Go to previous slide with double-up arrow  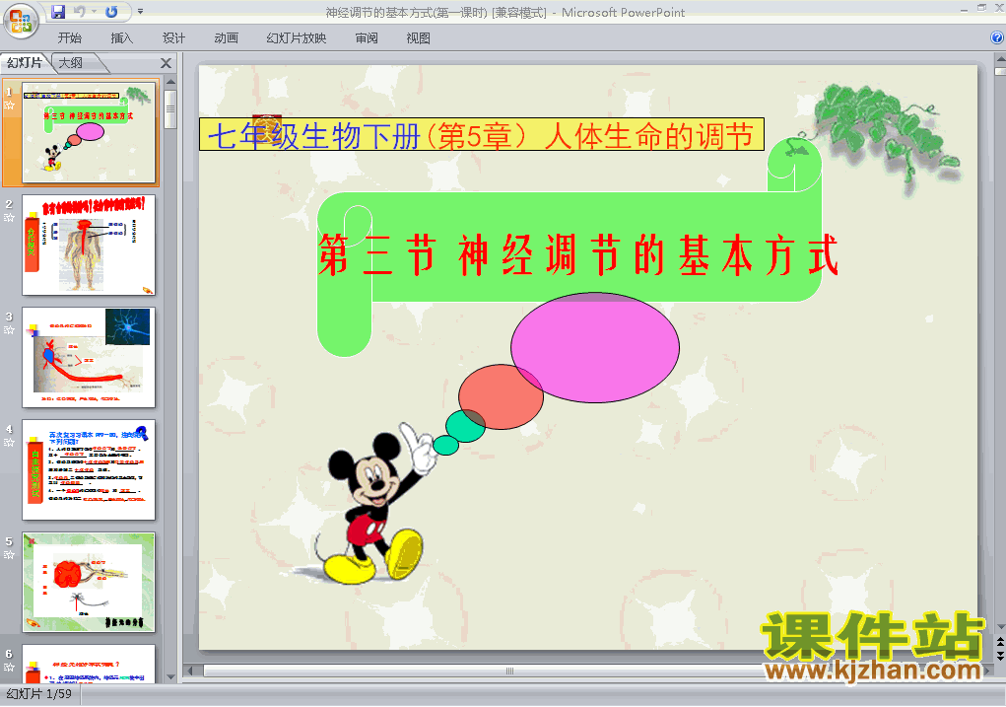(1000, 642)
